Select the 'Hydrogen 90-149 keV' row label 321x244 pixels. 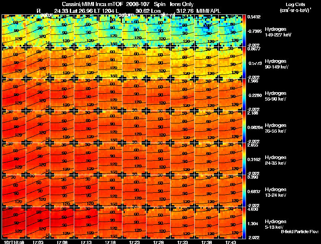click(x=277, y=64)
